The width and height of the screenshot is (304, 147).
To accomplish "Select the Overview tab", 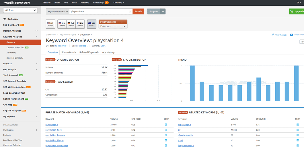I will pos(53,53).
